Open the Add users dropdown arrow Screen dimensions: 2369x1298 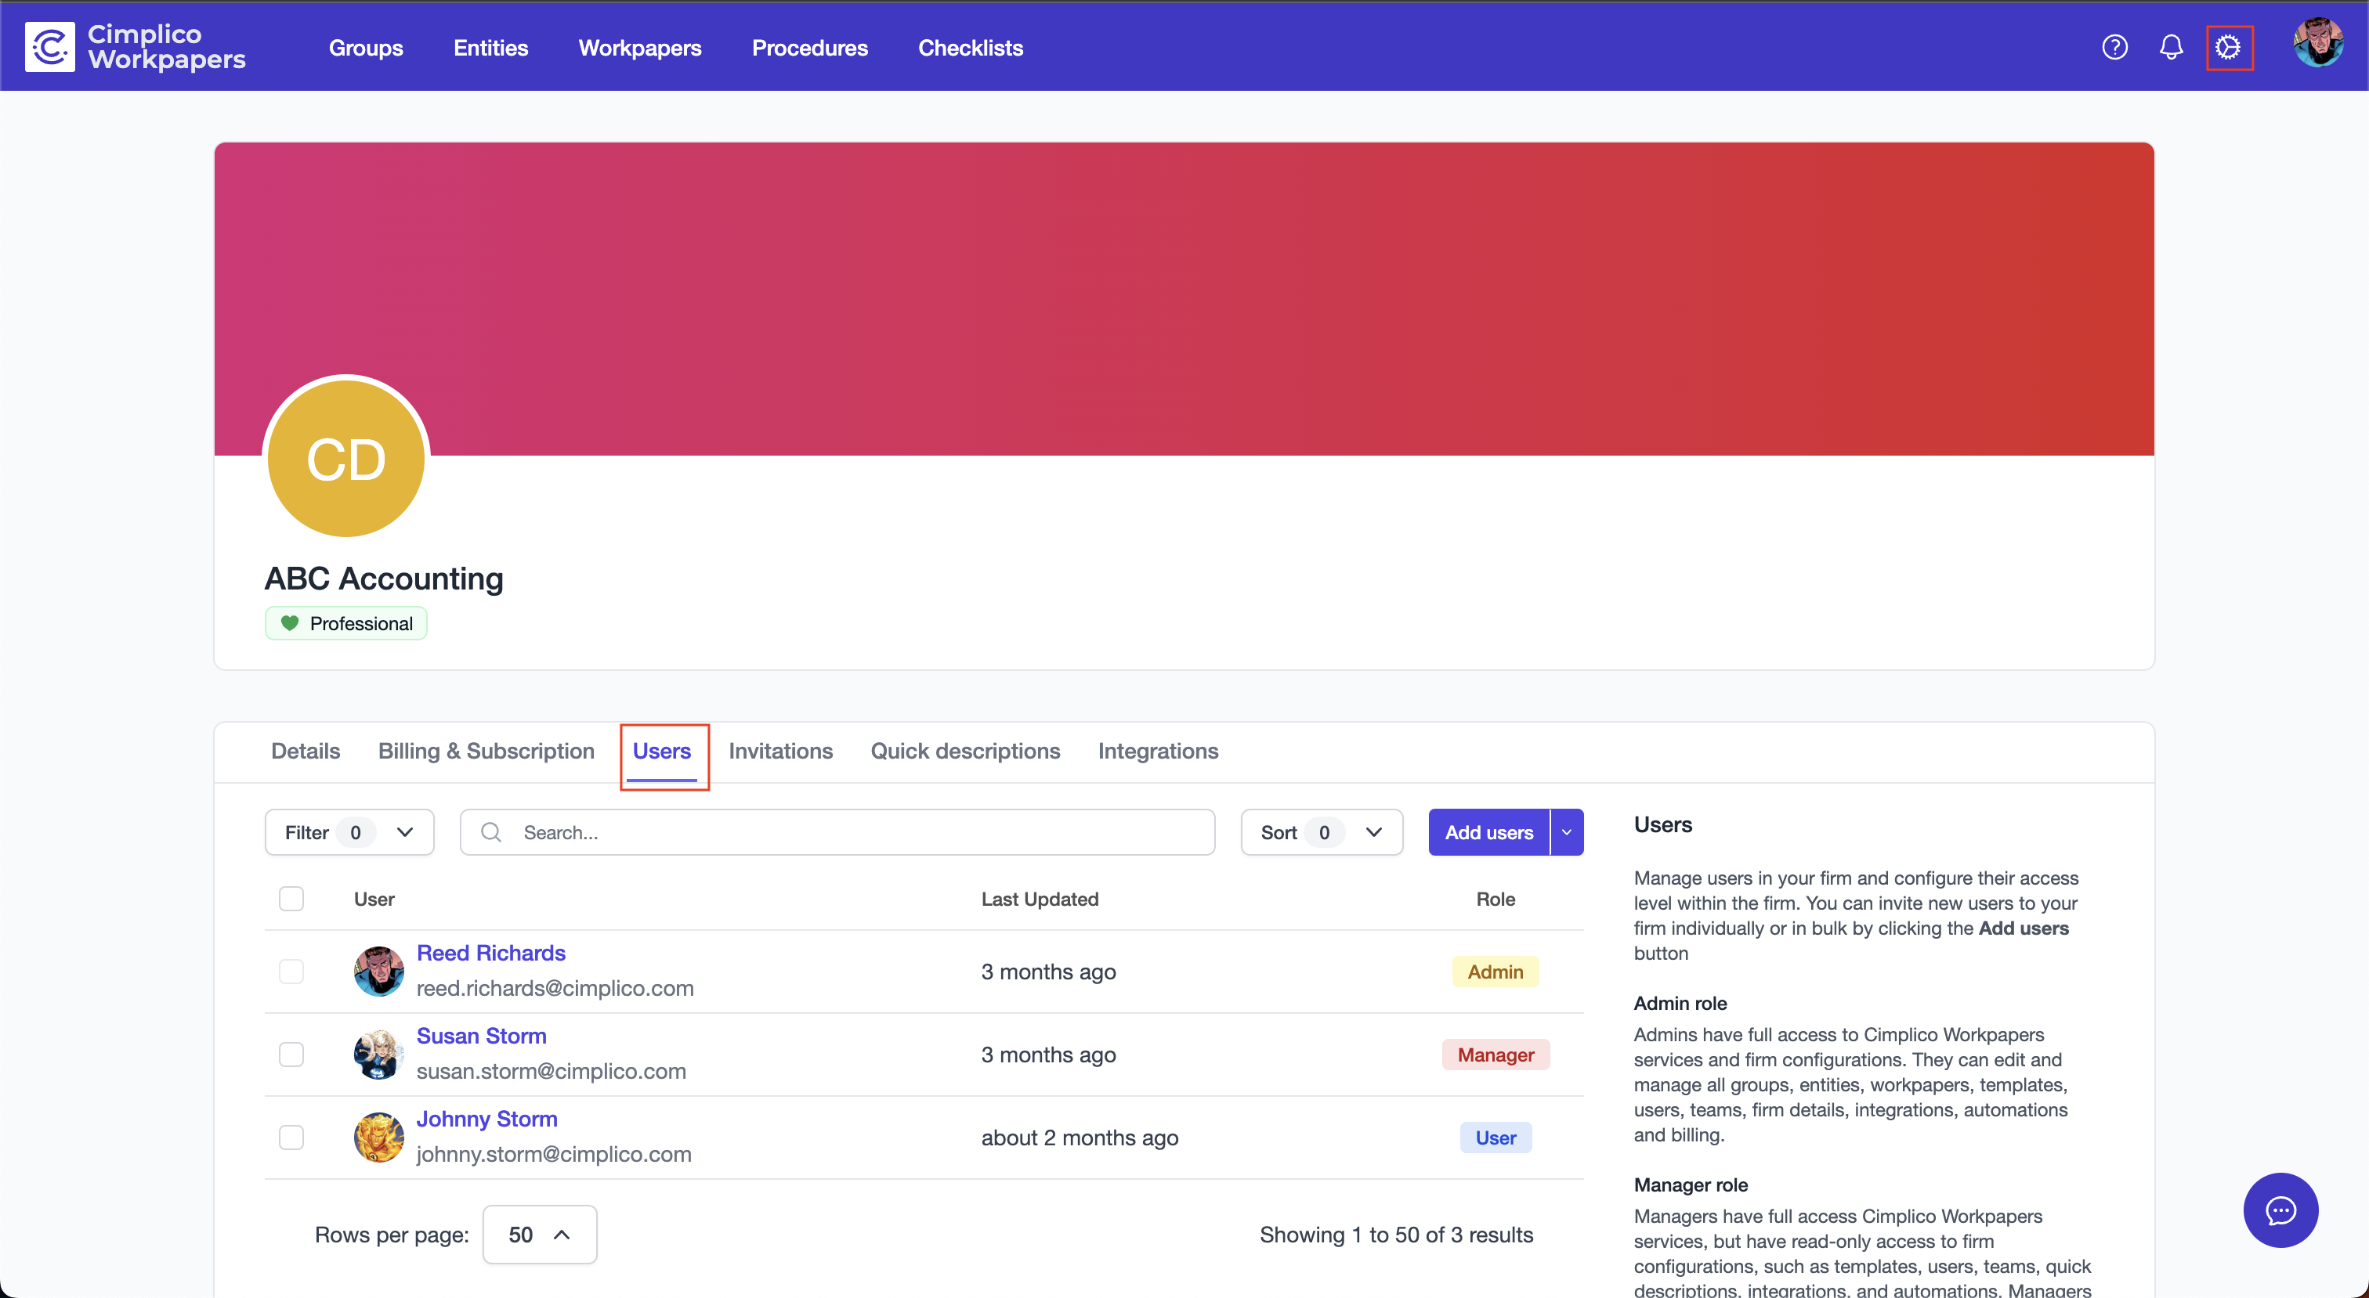[1567, 832]
